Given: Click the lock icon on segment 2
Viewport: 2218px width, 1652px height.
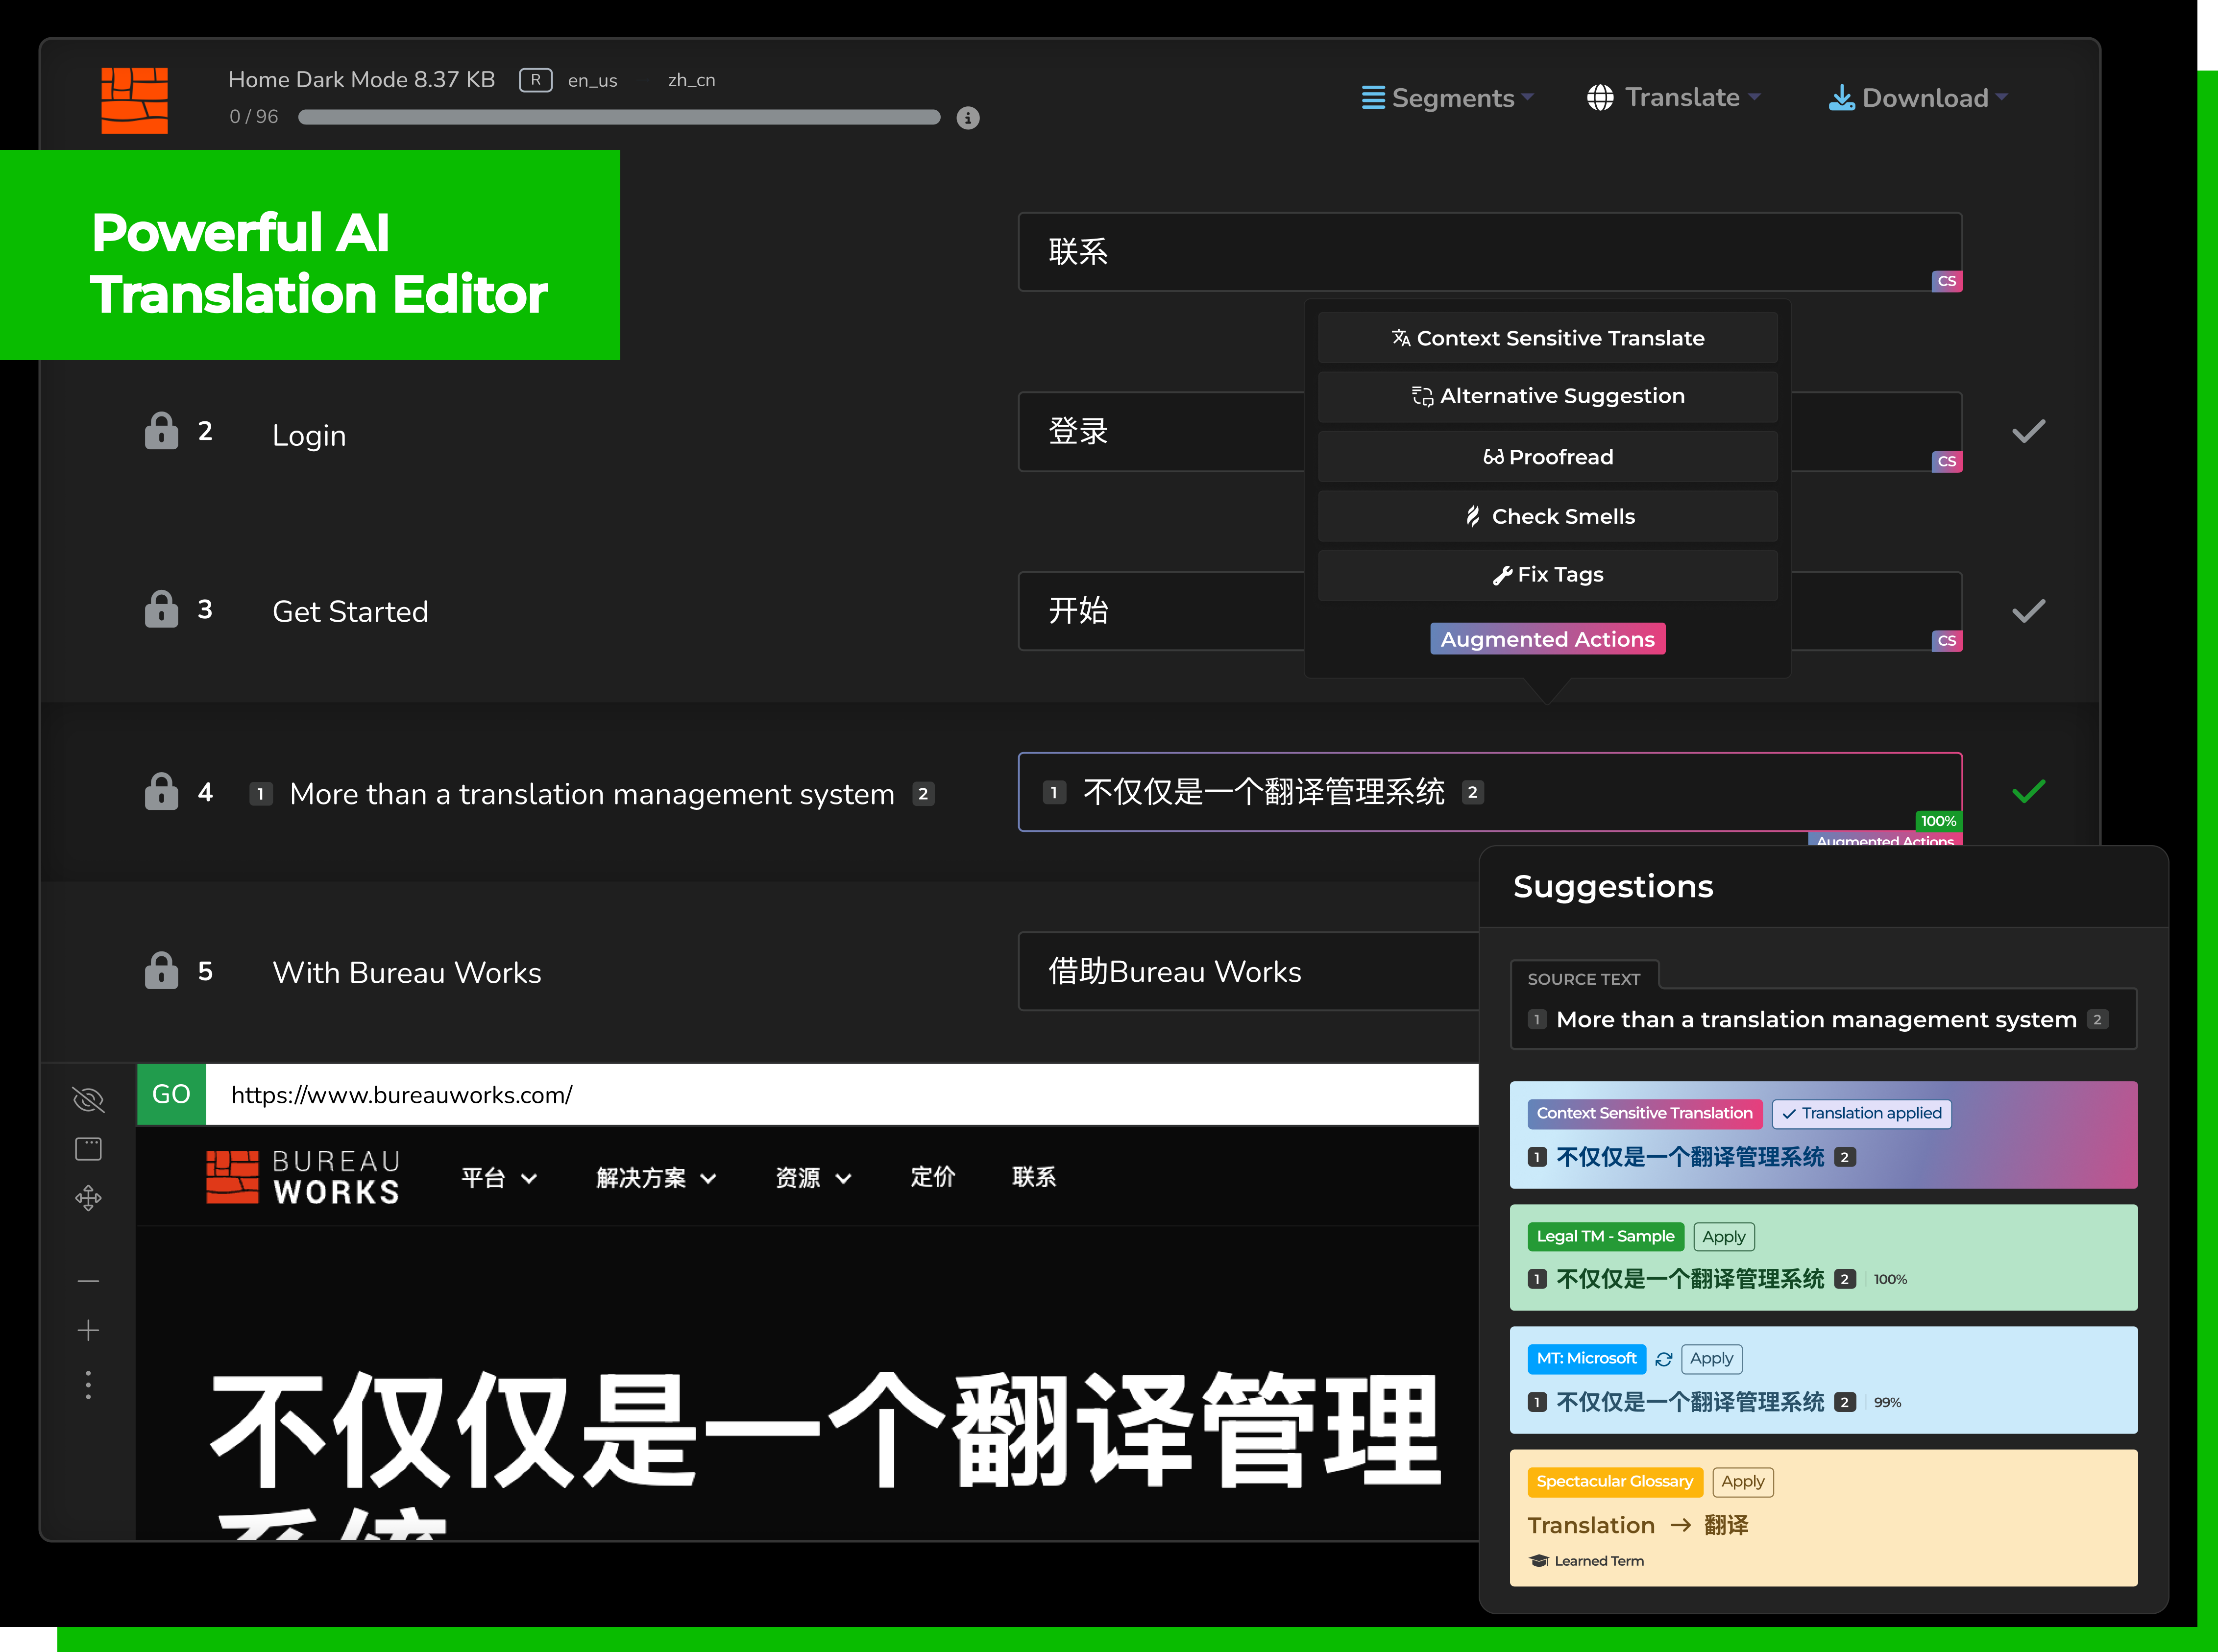Looking at the screenshot, I should point(161,431).
